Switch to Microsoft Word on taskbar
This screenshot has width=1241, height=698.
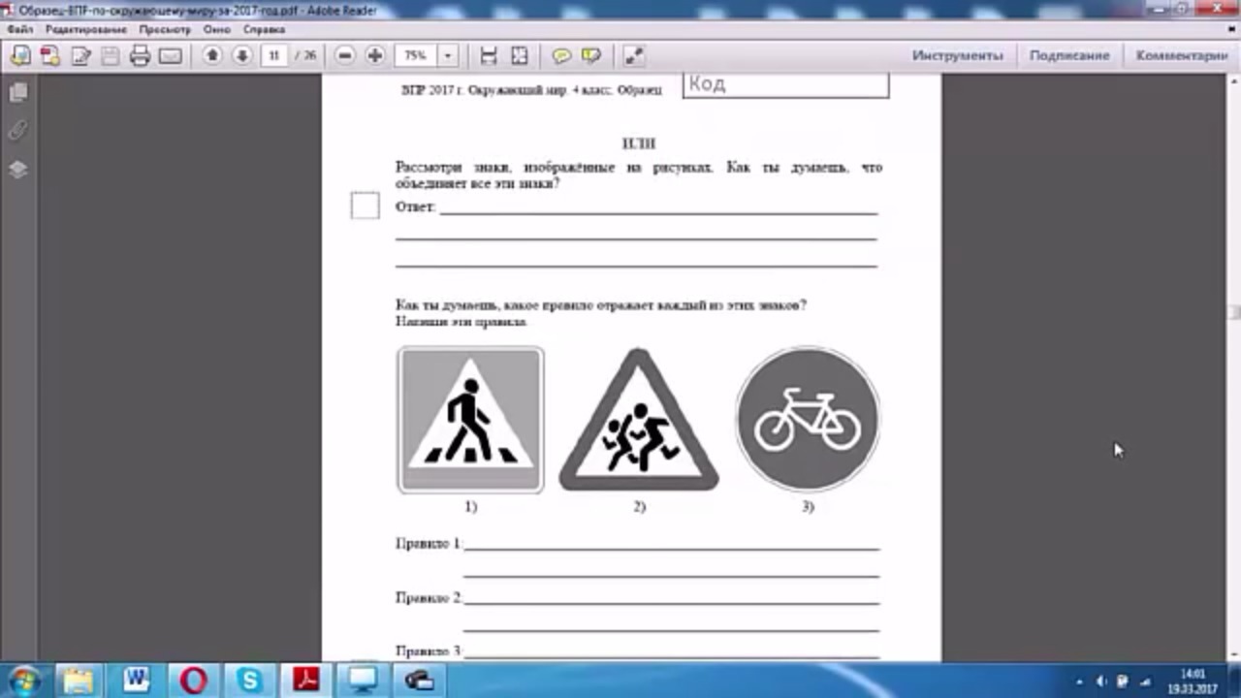[138, 680]
